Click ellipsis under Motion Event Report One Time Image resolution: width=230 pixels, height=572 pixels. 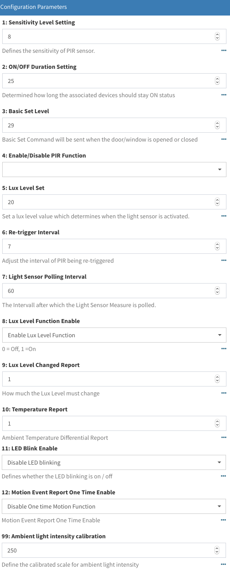[x=224, y=520]
